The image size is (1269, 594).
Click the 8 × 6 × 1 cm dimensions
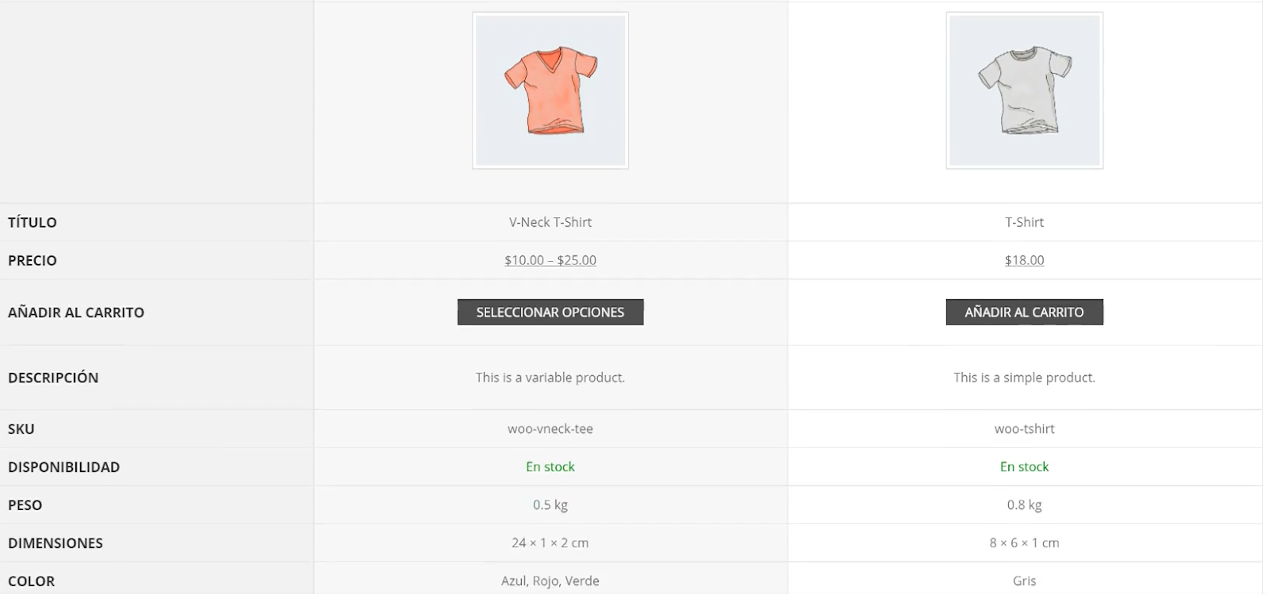(x=1024, y=543)
